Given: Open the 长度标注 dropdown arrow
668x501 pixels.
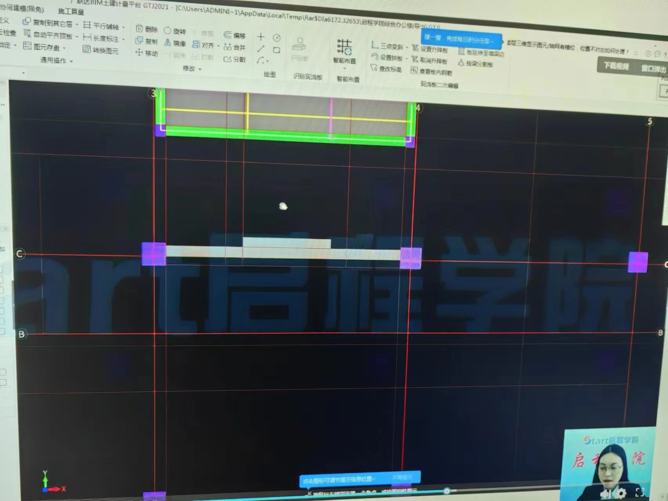Looking at the screenshot, I should coord(123,40).
